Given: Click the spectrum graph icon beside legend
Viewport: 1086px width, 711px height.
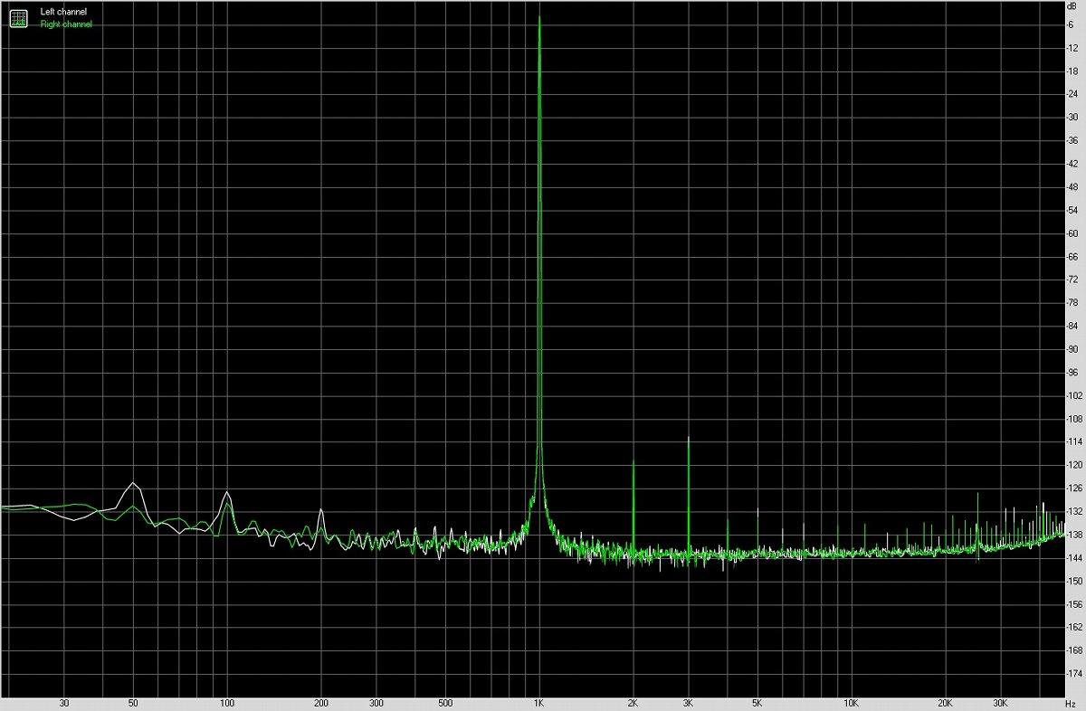Looking at the screenshot, I should [x=18, y=17].
